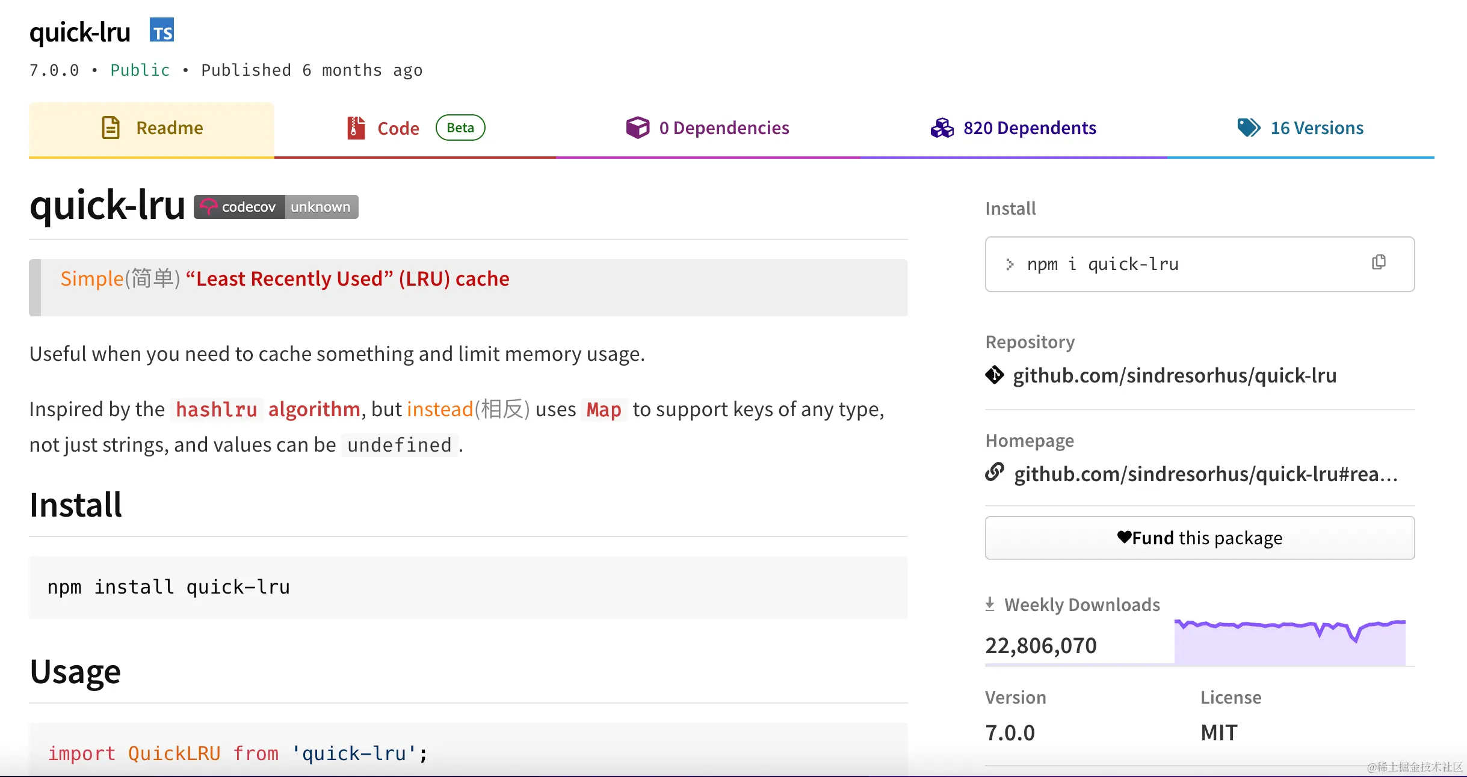Screen dimensions: 1467x777
Task: Click the homepage chain link icon
Action: pos(995,473)
